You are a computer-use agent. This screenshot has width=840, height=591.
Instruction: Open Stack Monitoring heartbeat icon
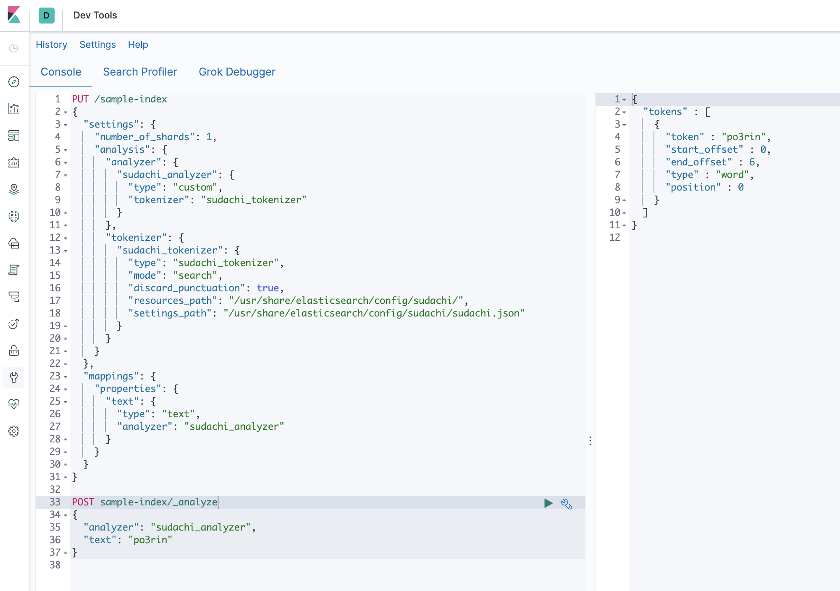click(14, 404)
